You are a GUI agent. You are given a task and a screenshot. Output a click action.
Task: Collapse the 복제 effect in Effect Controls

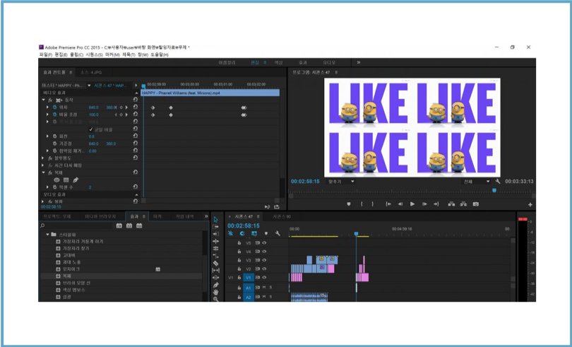coord(43,172)
